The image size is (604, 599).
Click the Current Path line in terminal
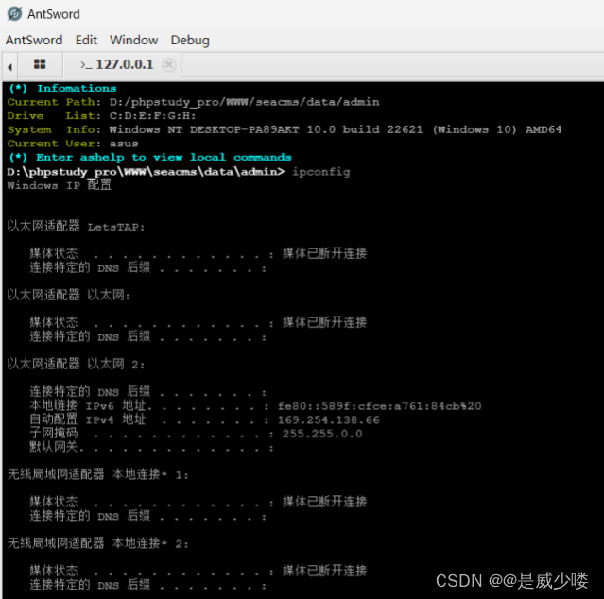pos(193,102)
